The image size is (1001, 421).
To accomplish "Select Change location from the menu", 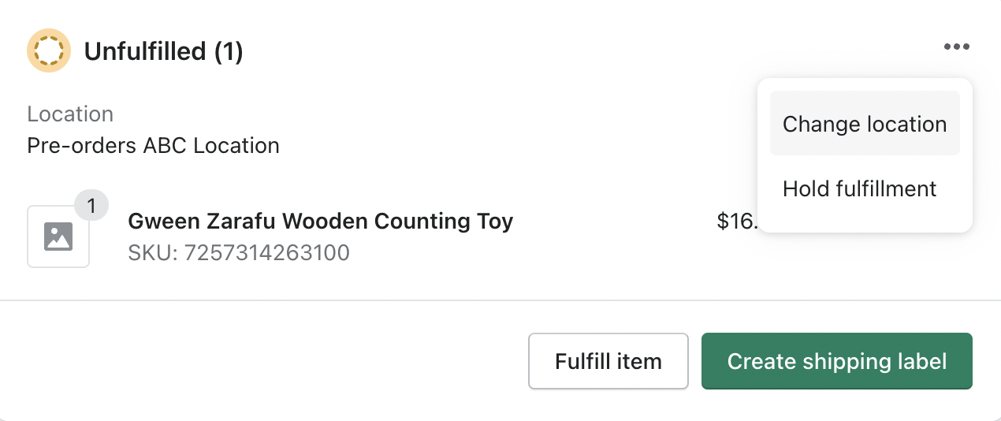I will (865, 124).
